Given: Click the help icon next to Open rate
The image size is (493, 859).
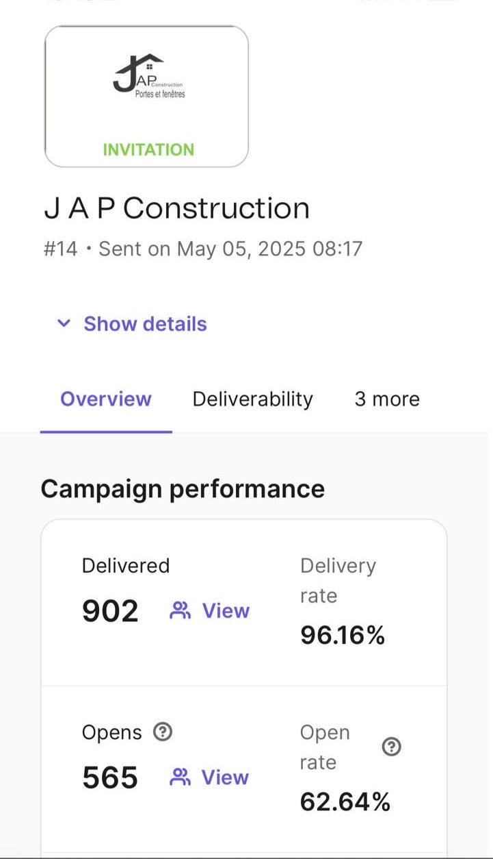Looking at the screenshot, I should [391, 747].
